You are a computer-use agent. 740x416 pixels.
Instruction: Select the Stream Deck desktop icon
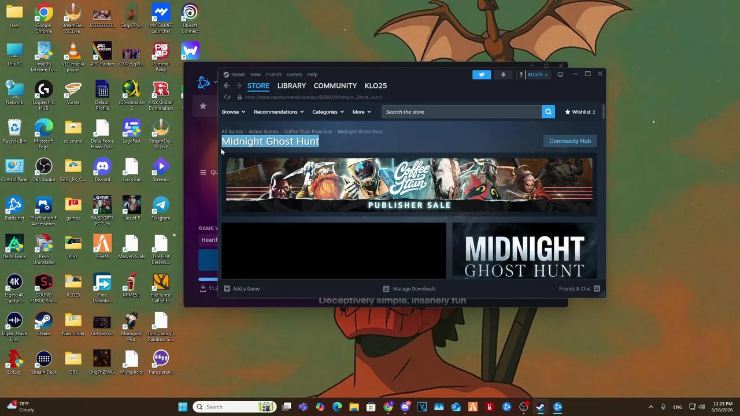click(x=43, y=363)
